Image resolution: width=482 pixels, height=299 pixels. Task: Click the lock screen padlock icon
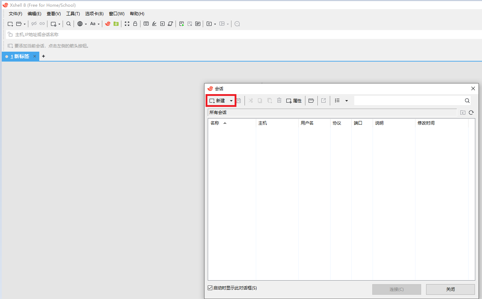point(135,24)
